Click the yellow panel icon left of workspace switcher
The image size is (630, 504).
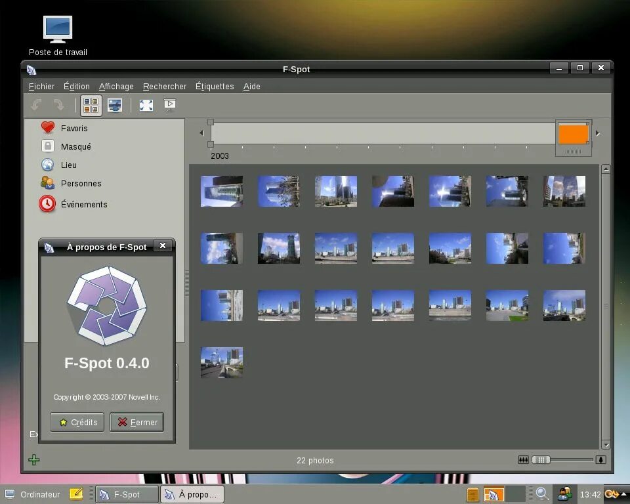click(x=473, y=494)
